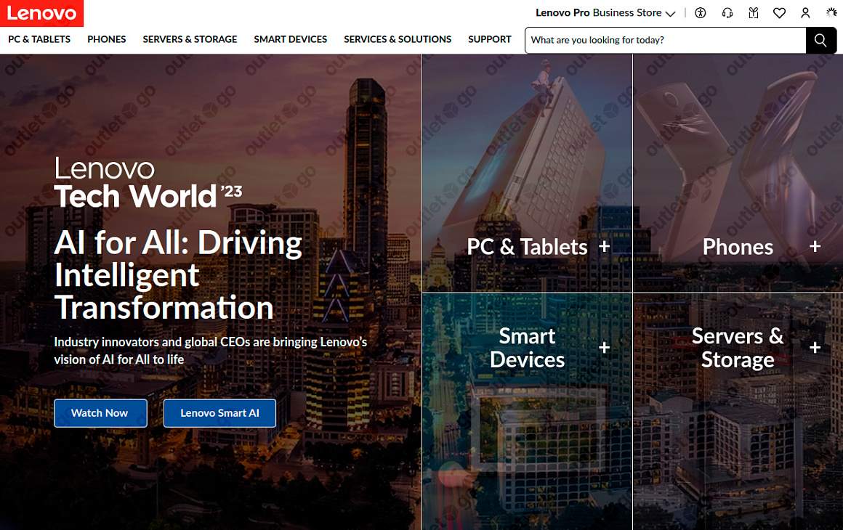The height and width of the screenshot is (530, 843).
Task: Click the magnifying glass search button
Action: (820, 40)
